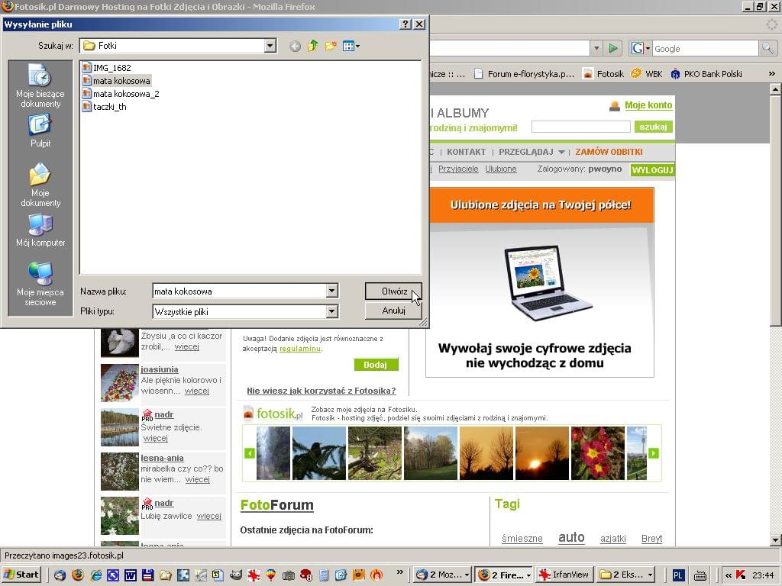
Task: Open the red flowers thumbnail in strip
Action: (x=597, y=453)
